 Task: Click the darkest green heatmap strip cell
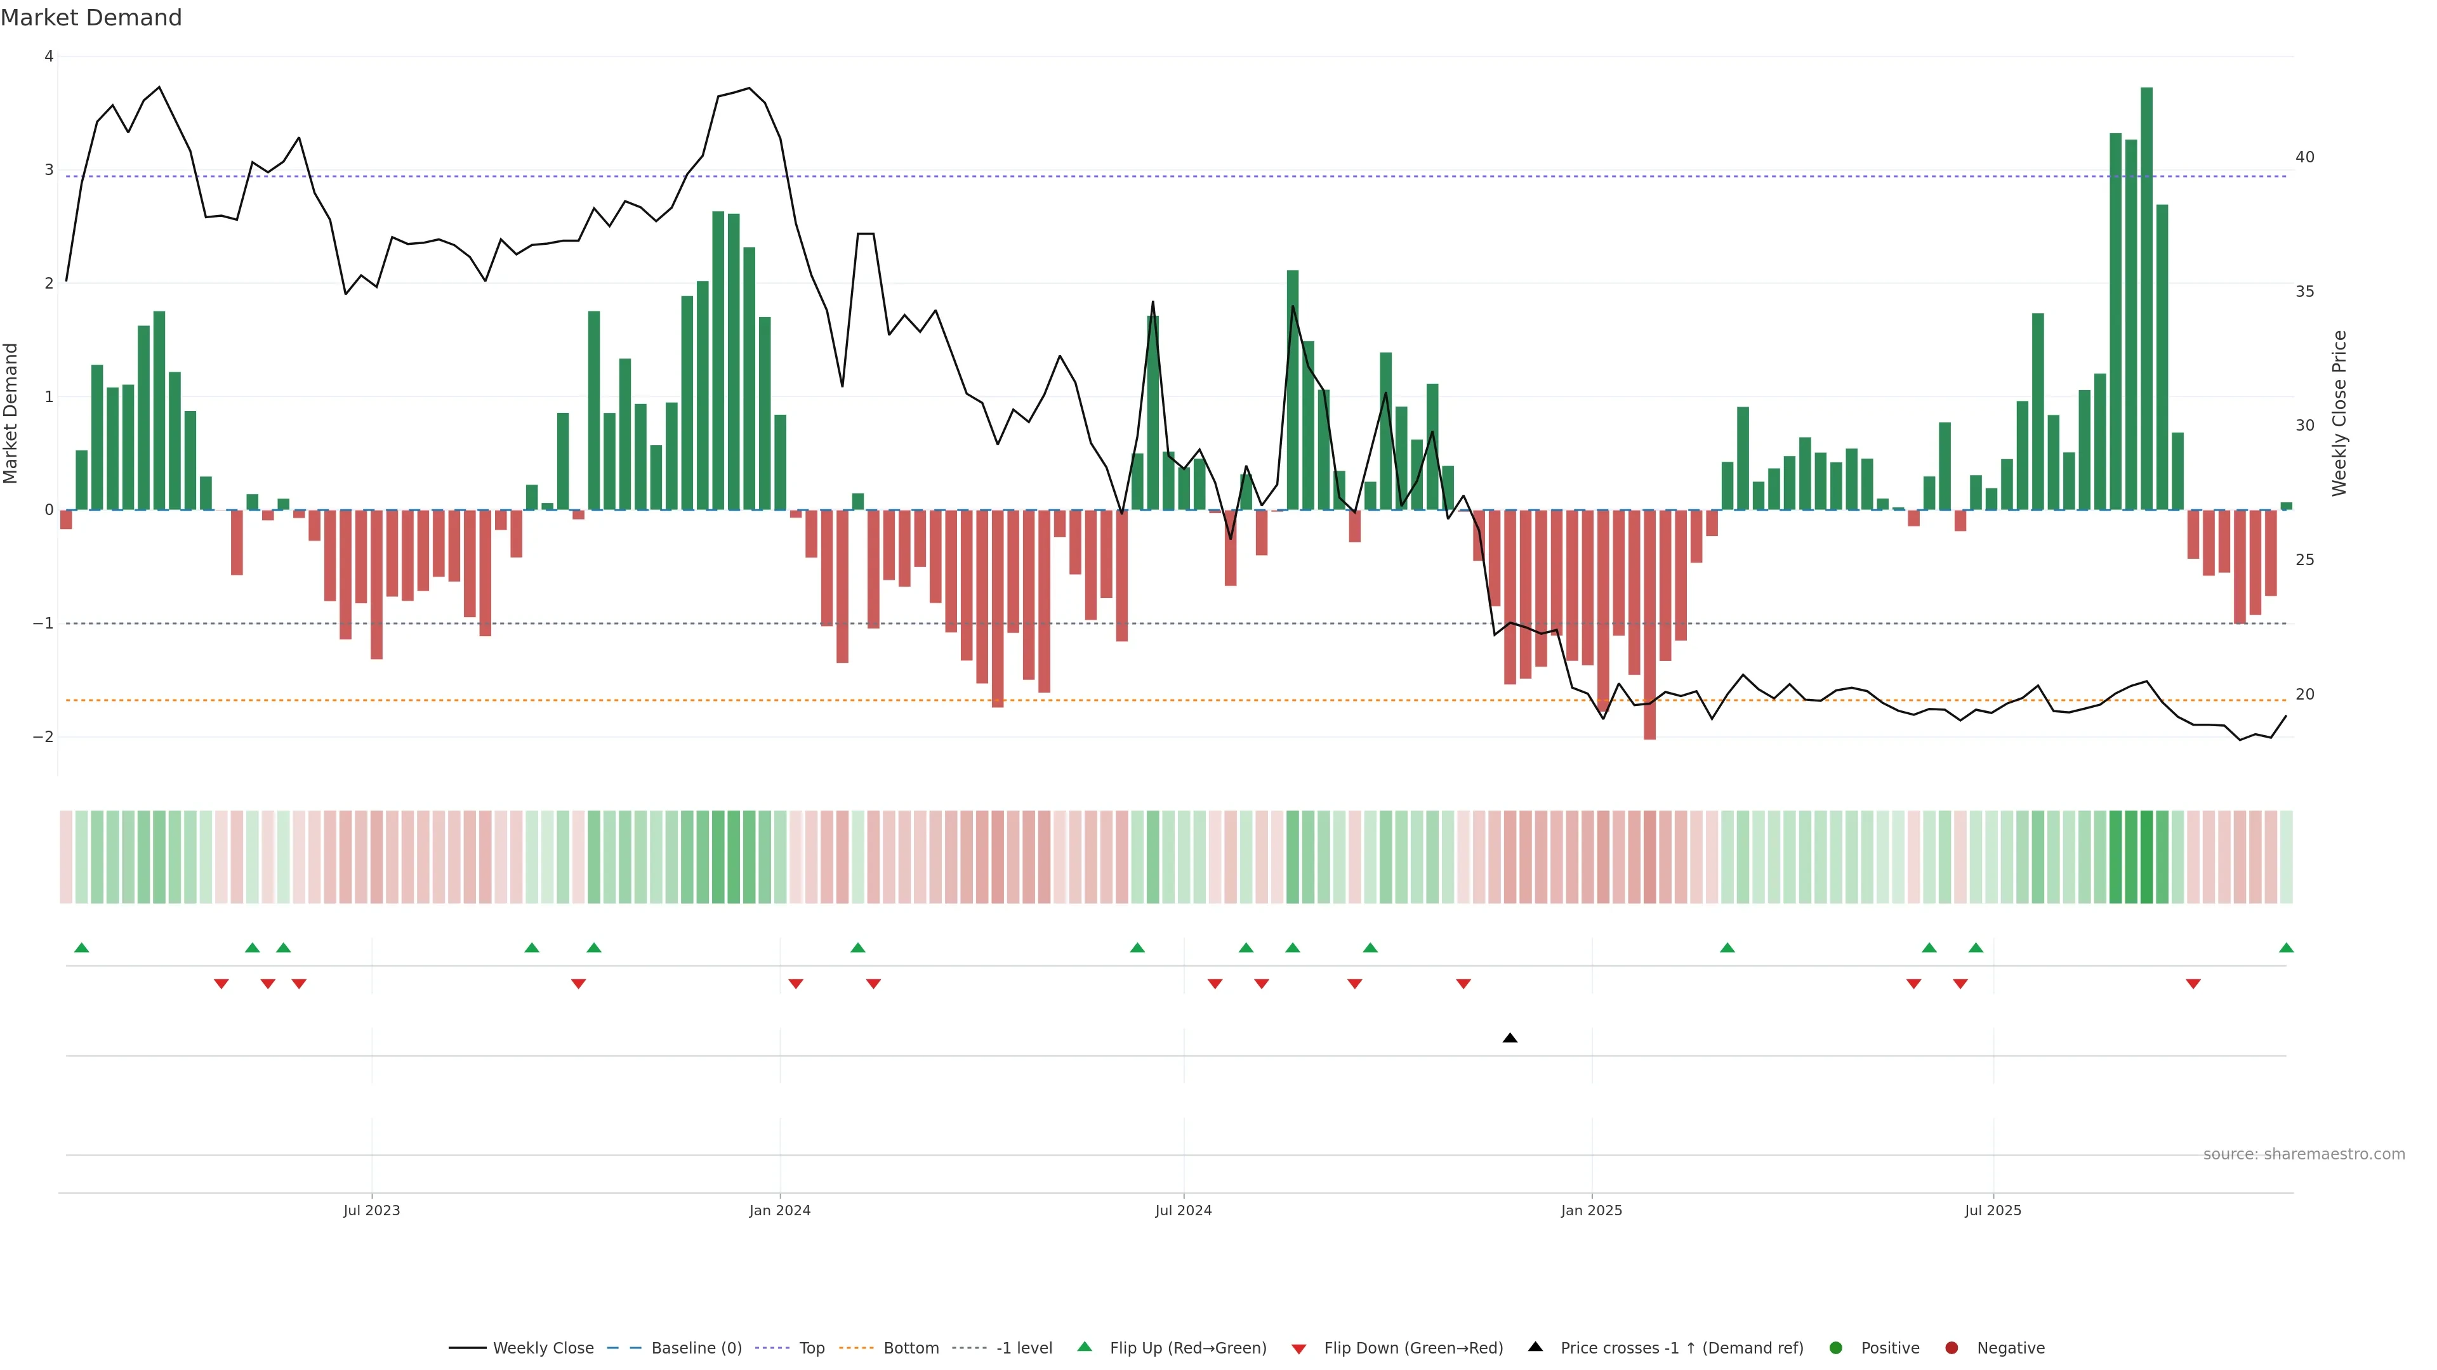tap(2146, 857)
